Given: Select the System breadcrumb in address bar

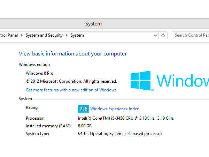Looking at the screenshot, I should [77, 35].
